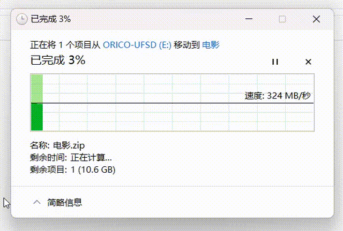
Task: Click the 剩余时间: 正在计算 line
Action: (x=71, y=157)
